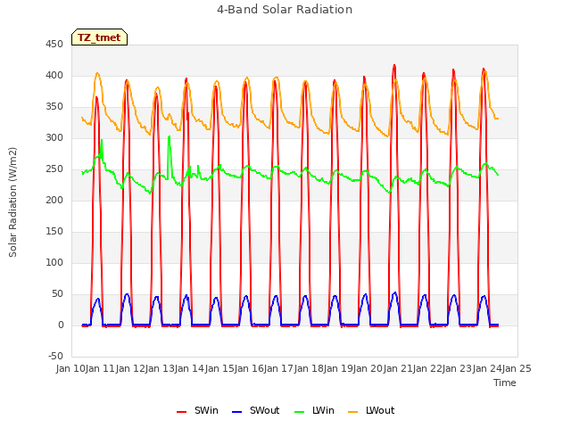Click the Jan 10 x-axis label
571x428 pixels.
70,368
